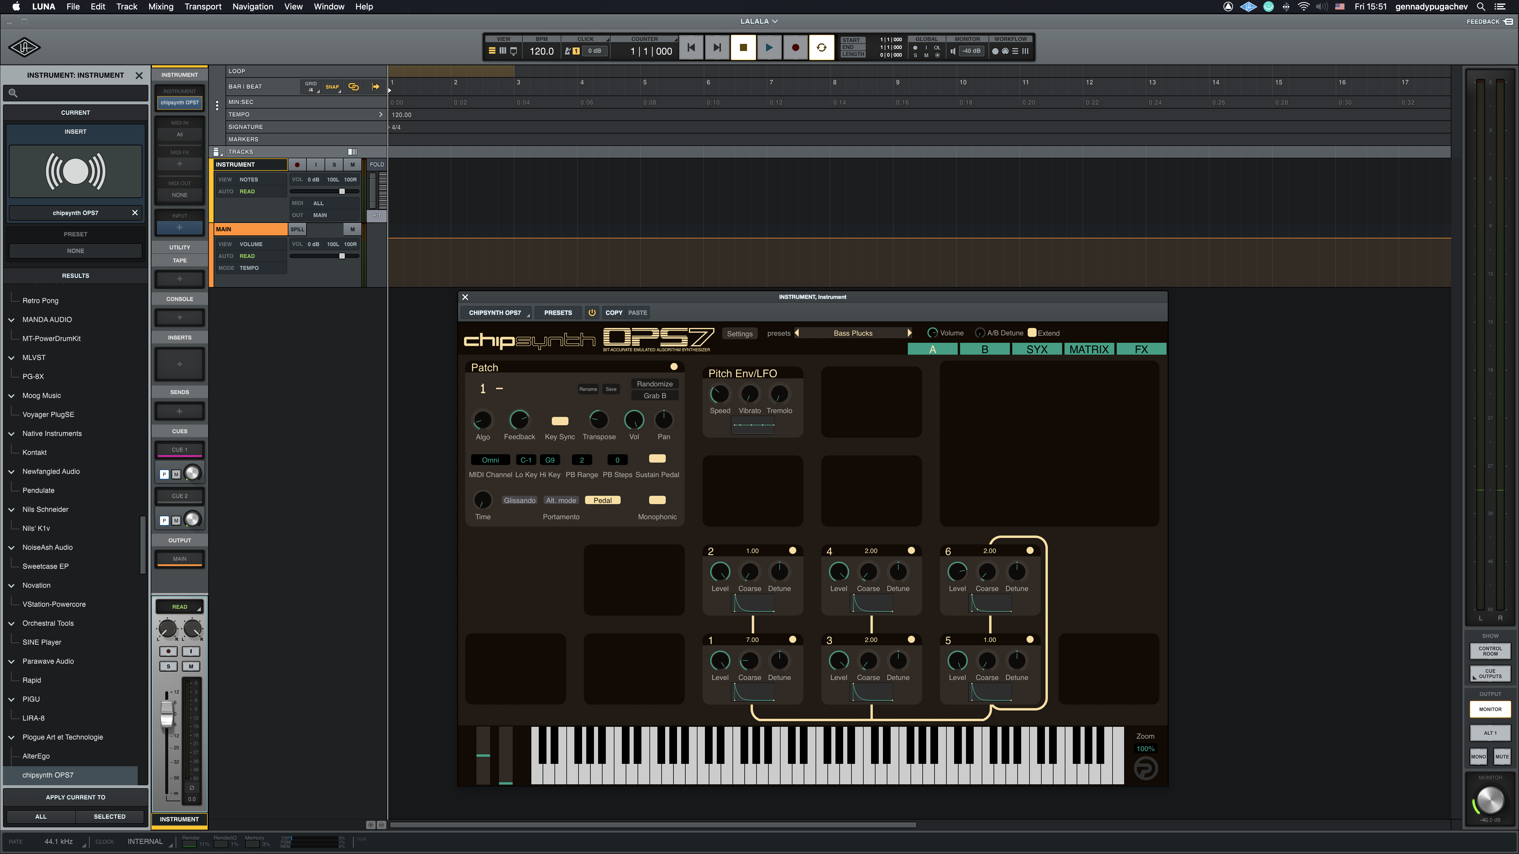Toggle the Monophonic switch

(x=657, y=500)
